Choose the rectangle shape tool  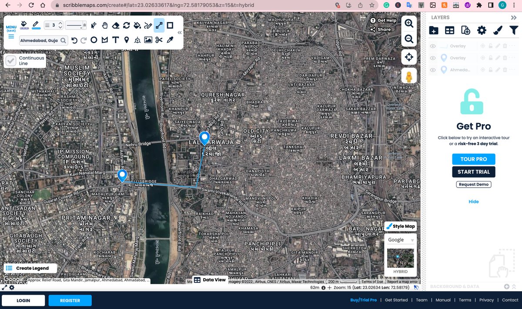pos(170,25)
